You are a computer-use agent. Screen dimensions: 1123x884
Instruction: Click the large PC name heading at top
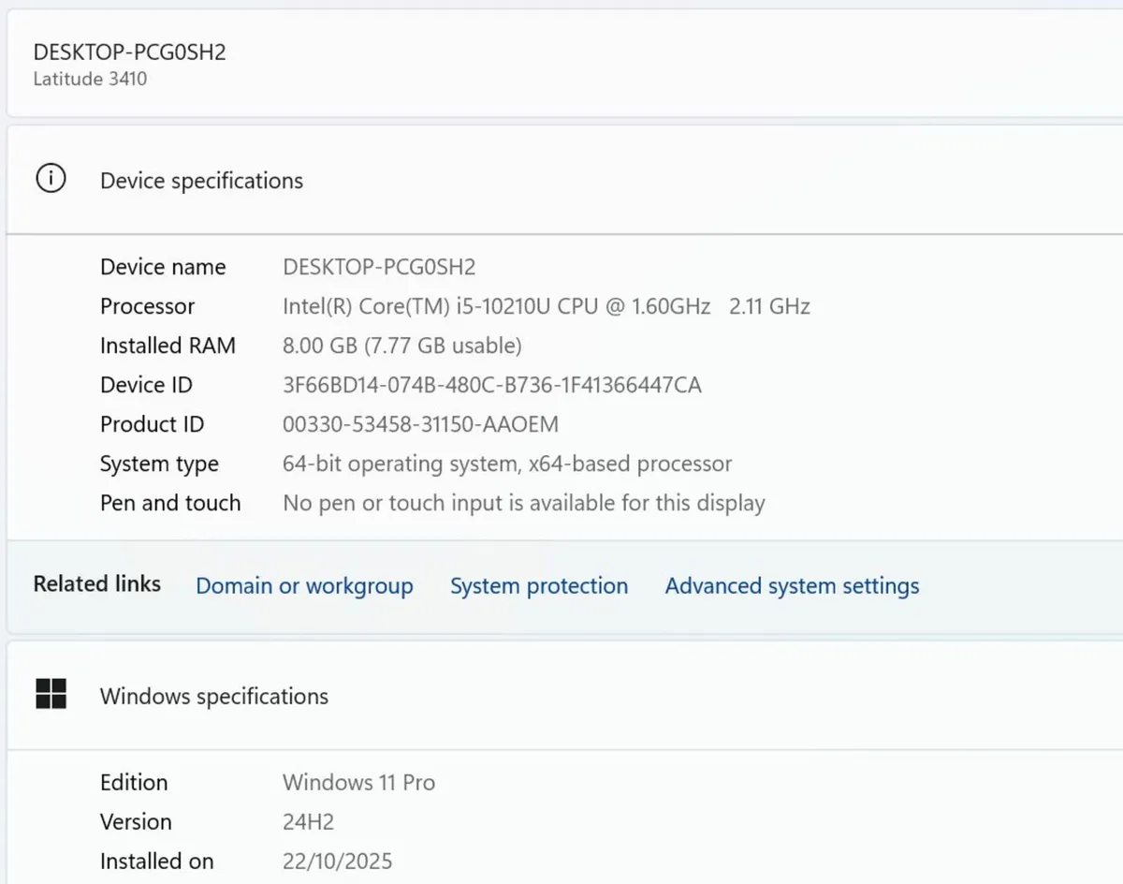point(129,52)
